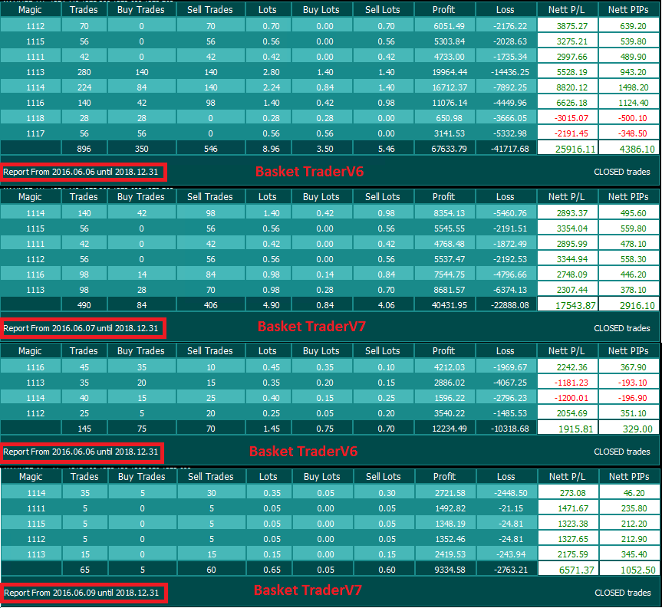
Task: Select the total Trades value 490
Action: pos(84,305)
